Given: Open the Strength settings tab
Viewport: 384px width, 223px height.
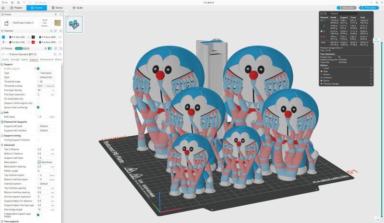Looking at the screenshot, I should pos(15,59).
